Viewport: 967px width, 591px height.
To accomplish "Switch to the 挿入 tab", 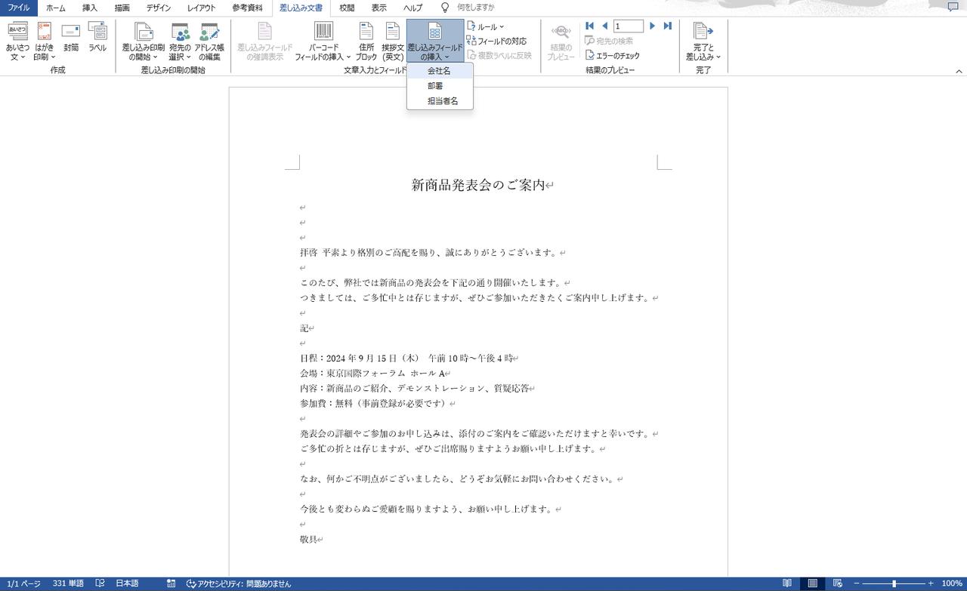I will click(90, 8).
